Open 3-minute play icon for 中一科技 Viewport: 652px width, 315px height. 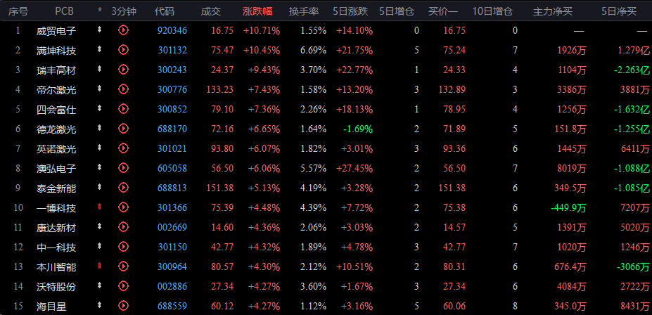coord(124,247)
